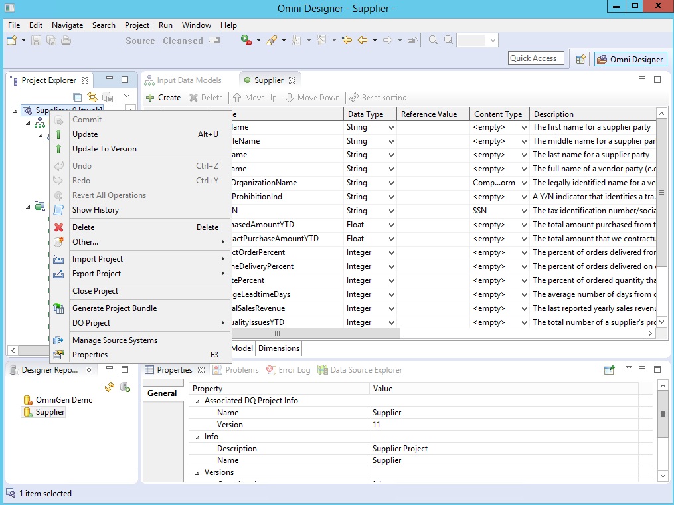Click Collapse All icon in Project Explorer
674x505 pixels.
[78, 97]
